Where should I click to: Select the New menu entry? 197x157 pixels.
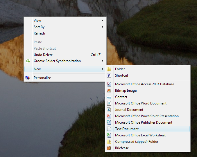tap(65, 69)
